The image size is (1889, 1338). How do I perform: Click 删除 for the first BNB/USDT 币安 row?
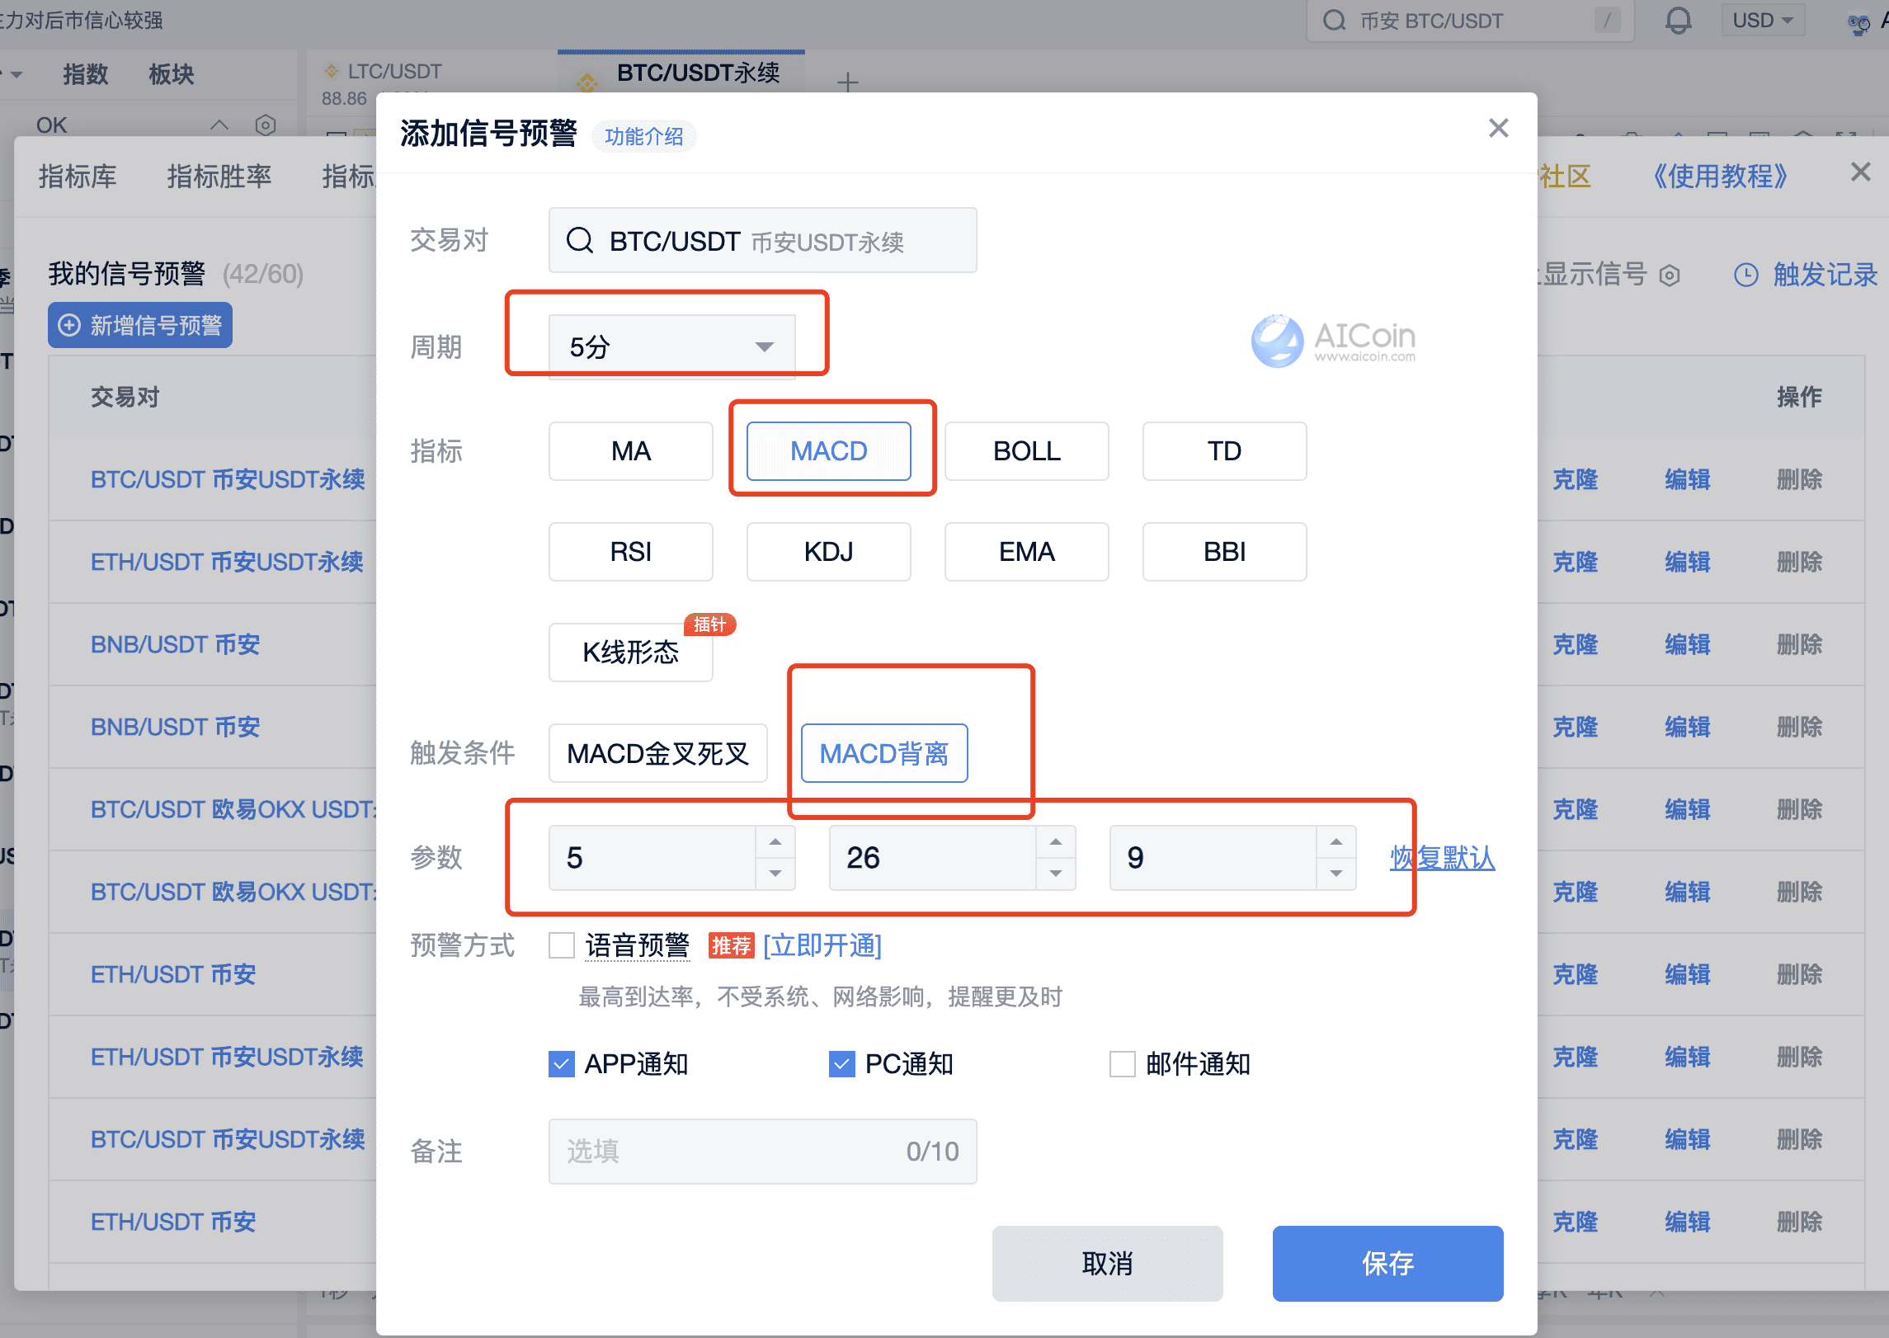[1800, 644]
